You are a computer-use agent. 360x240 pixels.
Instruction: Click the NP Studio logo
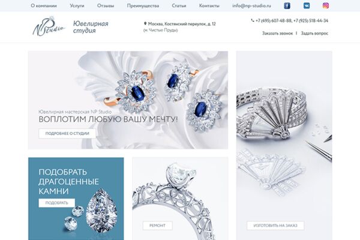click(x=49, y=26)
